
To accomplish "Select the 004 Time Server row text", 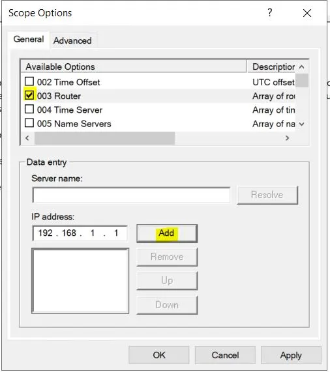I will (x=70, y=110).
